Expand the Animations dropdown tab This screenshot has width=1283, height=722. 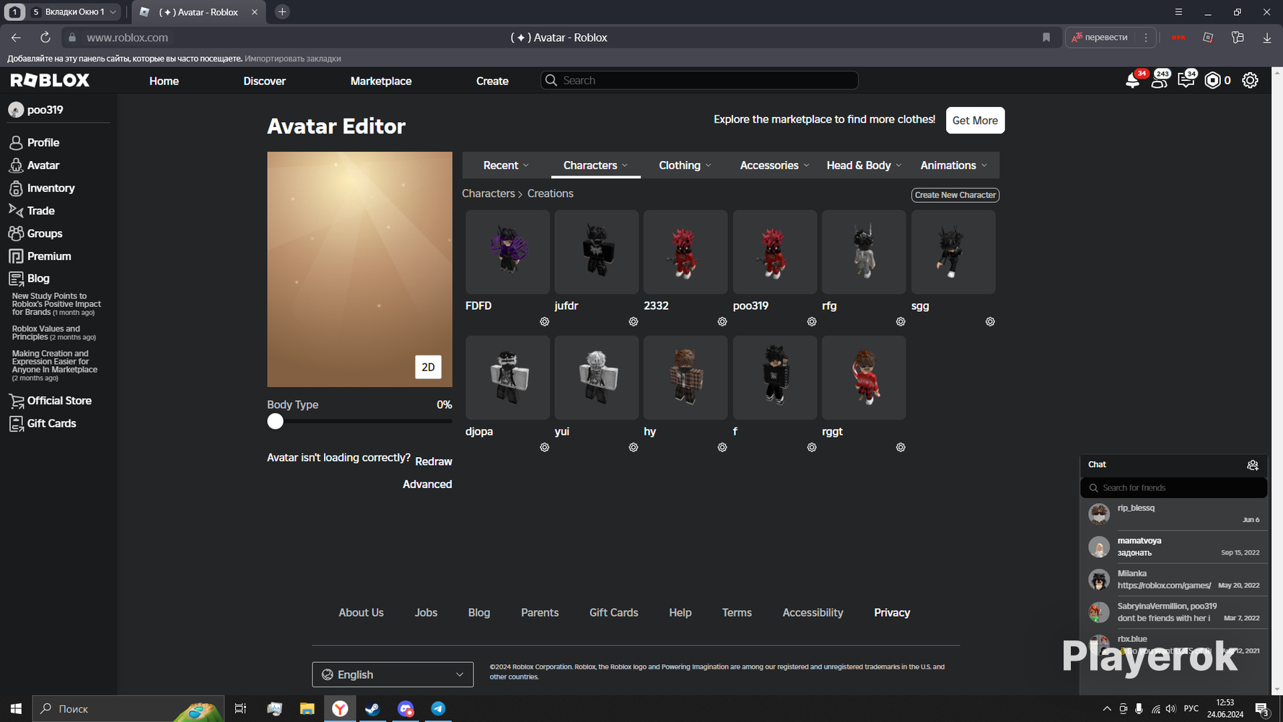pyautogui.click(x=953, y=165)
